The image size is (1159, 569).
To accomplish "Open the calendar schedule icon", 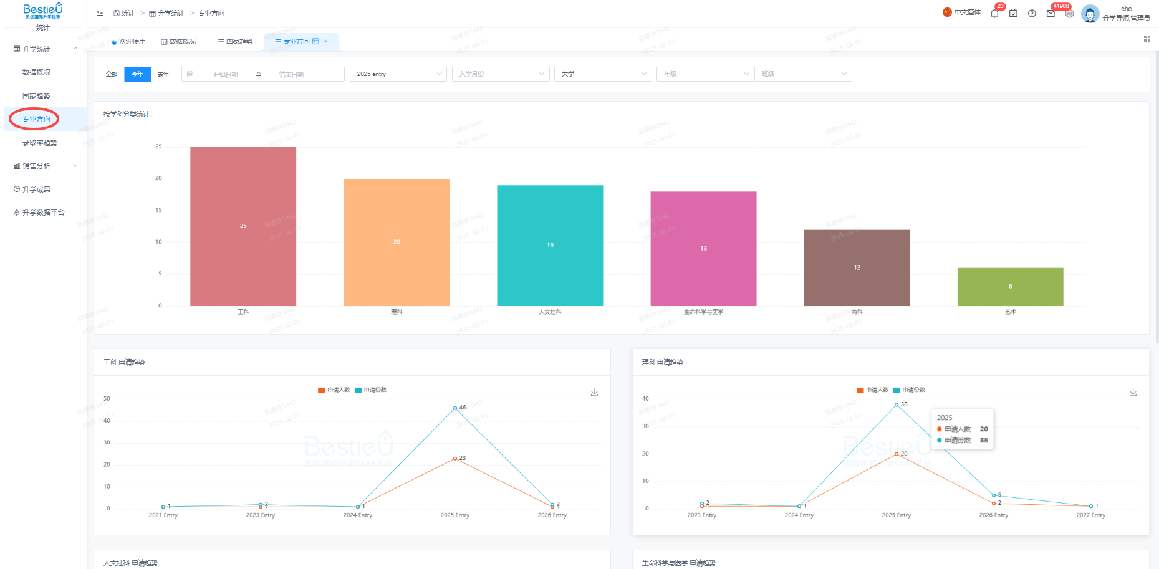I will [x=1013, y=13].
